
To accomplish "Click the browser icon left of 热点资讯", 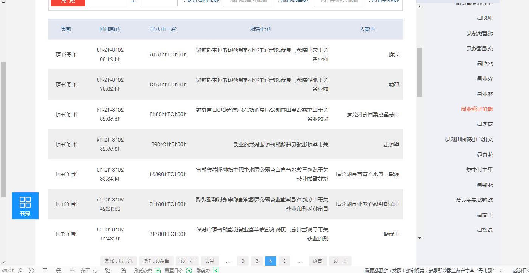I will pos(123,270).
